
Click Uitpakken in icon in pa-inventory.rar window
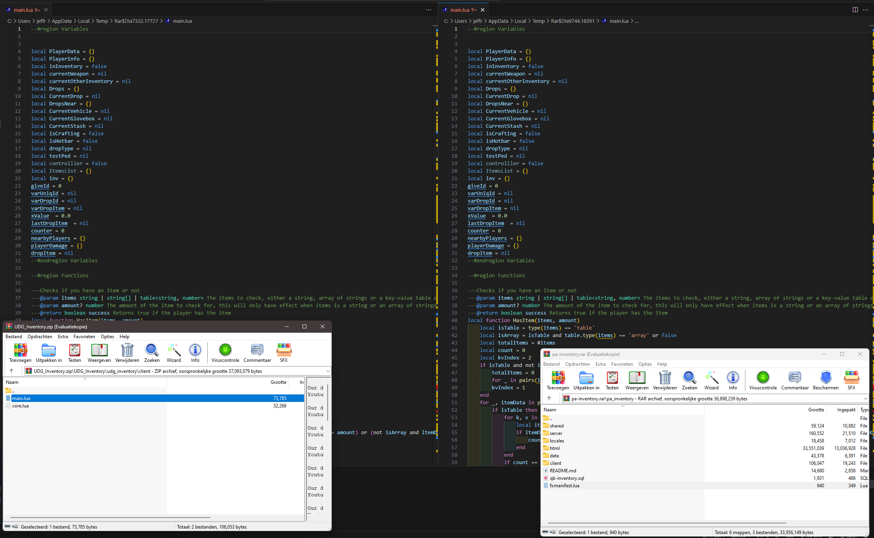tap(586, 377)
